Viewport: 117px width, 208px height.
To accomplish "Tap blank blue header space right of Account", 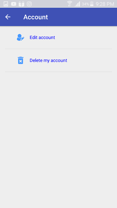I will [82, 17].
